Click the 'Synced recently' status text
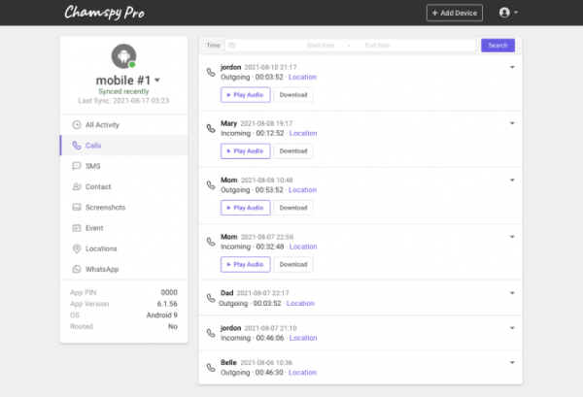 pos(123,91)
